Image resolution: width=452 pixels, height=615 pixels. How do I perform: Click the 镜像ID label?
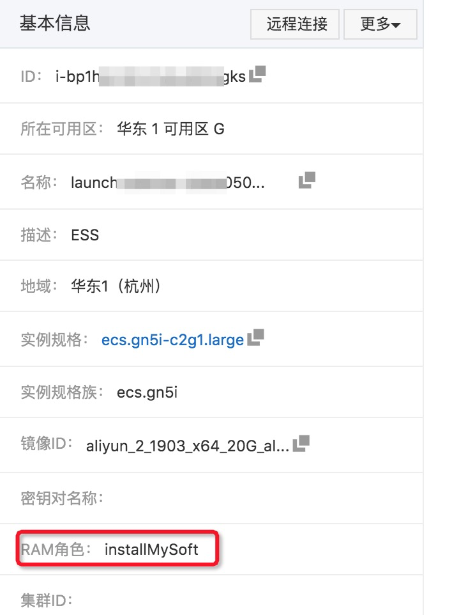tap(47, 443)
